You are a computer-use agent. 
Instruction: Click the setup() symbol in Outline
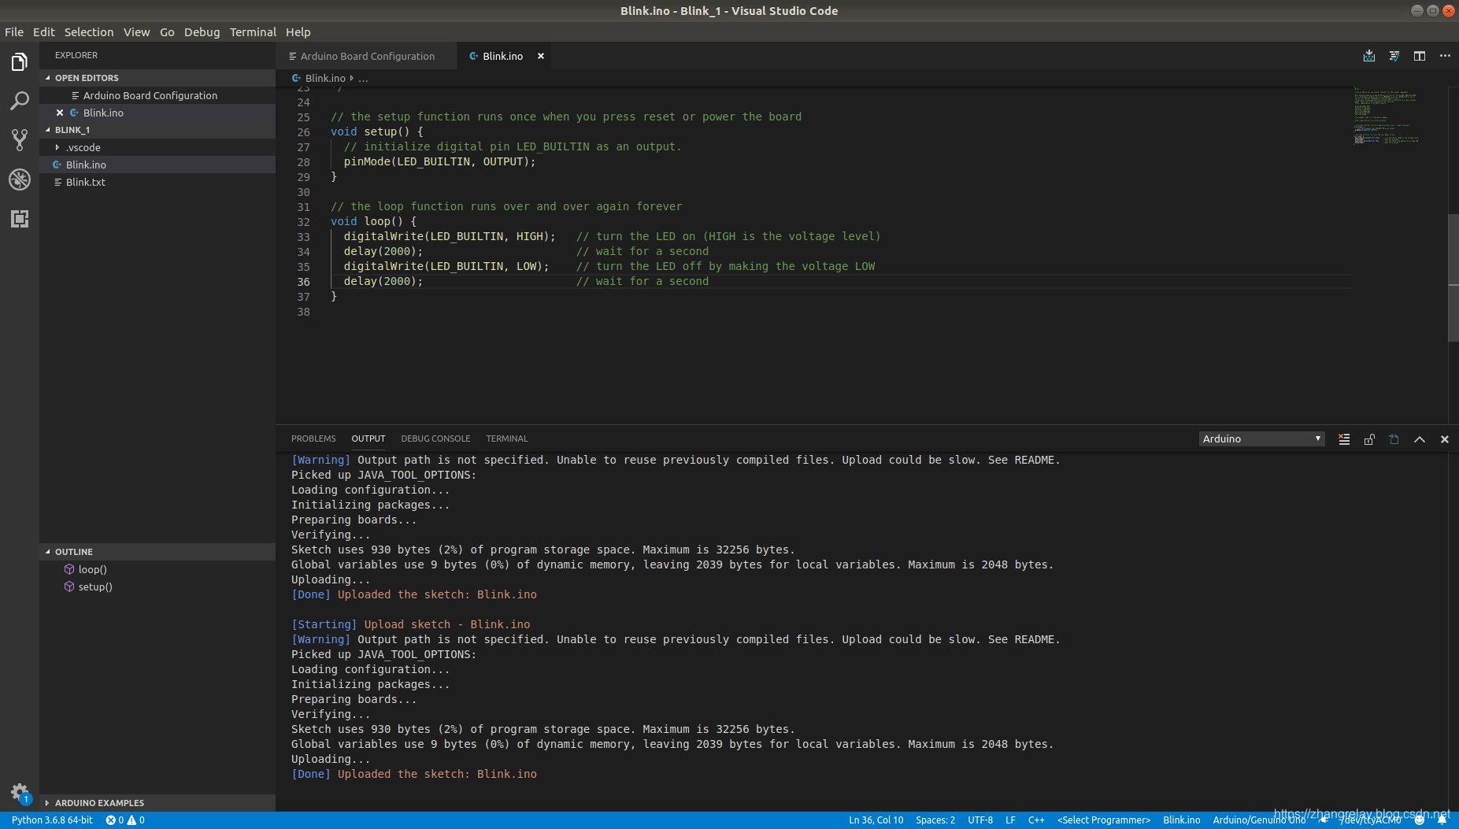click(95, 587)
